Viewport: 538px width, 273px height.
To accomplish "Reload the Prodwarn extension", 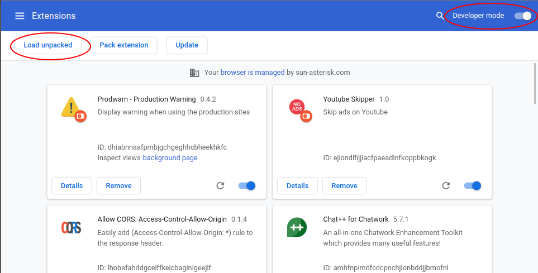I will point(220,186).
